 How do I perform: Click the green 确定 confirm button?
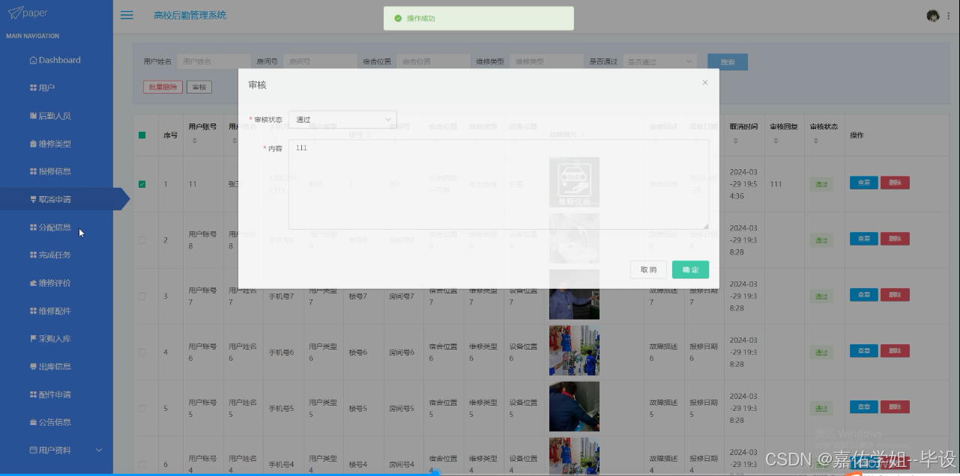tap(689, 269)
